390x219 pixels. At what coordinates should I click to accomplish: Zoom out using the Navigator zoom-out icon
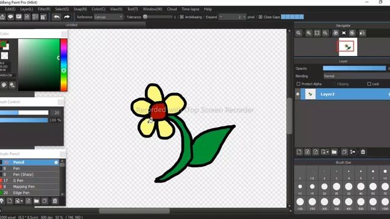pyautogui.click(x=325, y=33)
